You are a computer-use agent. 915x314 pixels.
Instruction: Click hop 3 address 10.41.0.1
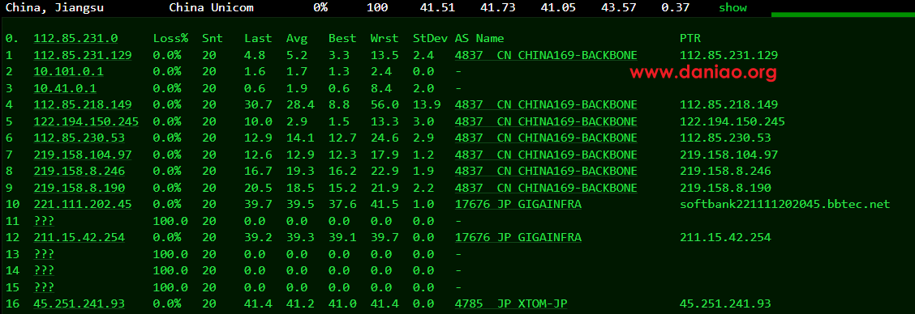pyautogui.click(x=66, y=88)
